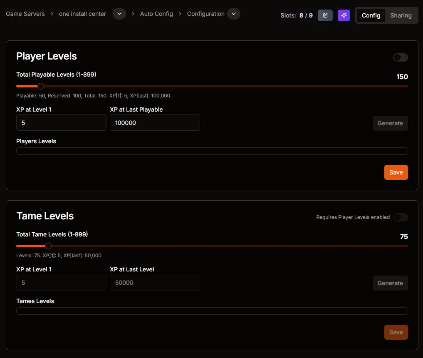Switch to the Sharing tab
423x358 pixels.
pos(401,15)
